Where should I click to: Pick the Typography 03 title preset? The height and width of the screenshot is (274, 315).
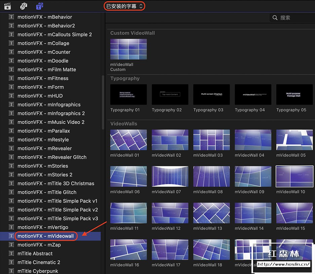coord(211,94)
